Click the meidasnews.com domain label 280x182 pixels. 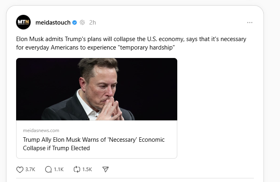tap(41, 130)
